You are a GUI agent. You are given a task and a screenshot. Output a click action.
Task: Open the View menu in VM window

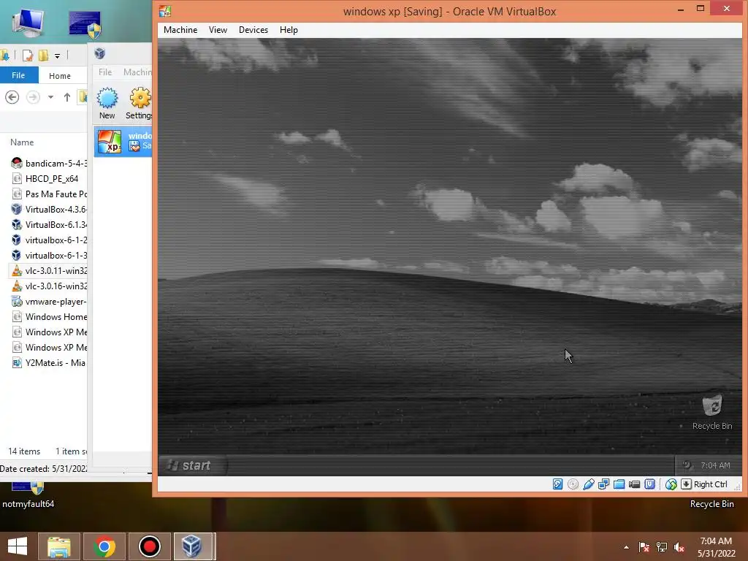218,29
